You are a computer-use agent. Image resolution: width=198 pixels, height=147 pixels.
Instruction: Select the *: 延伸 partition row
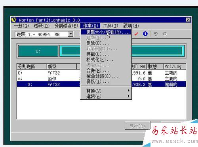tap(101, 79)
